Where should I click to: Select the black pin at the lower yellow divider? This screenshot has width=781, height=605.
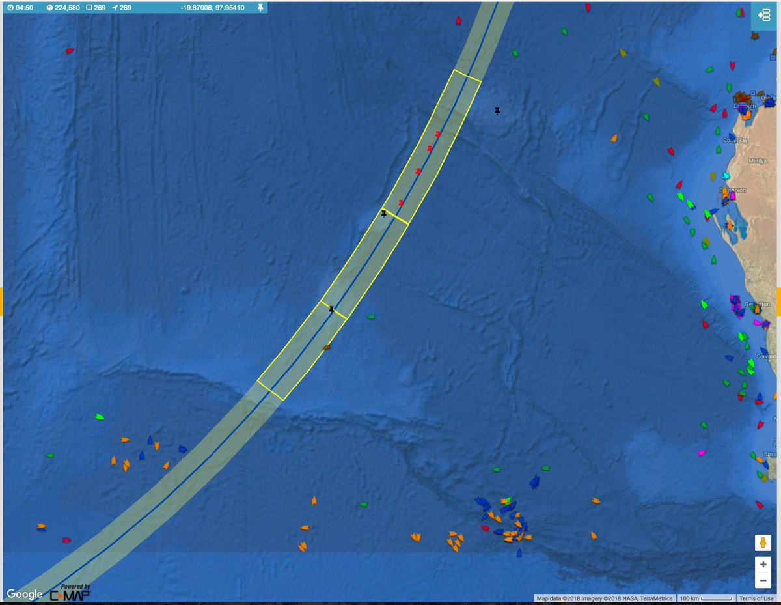click(331, 309)
